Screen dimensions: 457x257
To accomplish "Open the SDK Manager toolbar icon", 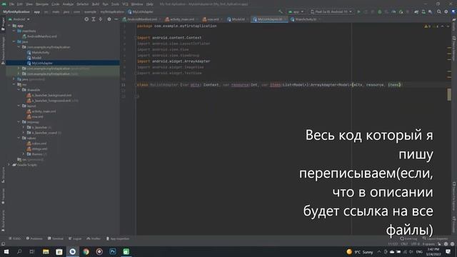I will (430, 11).
